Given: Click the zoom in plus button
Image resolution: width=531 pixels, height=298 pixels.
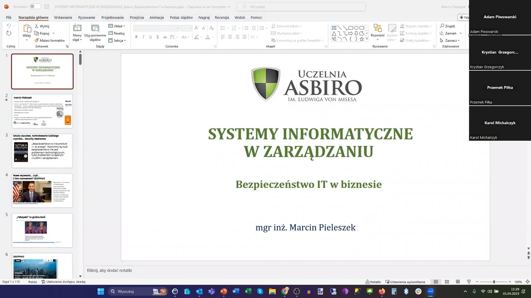Looking at the screenshot, I should tap(509, 282).
